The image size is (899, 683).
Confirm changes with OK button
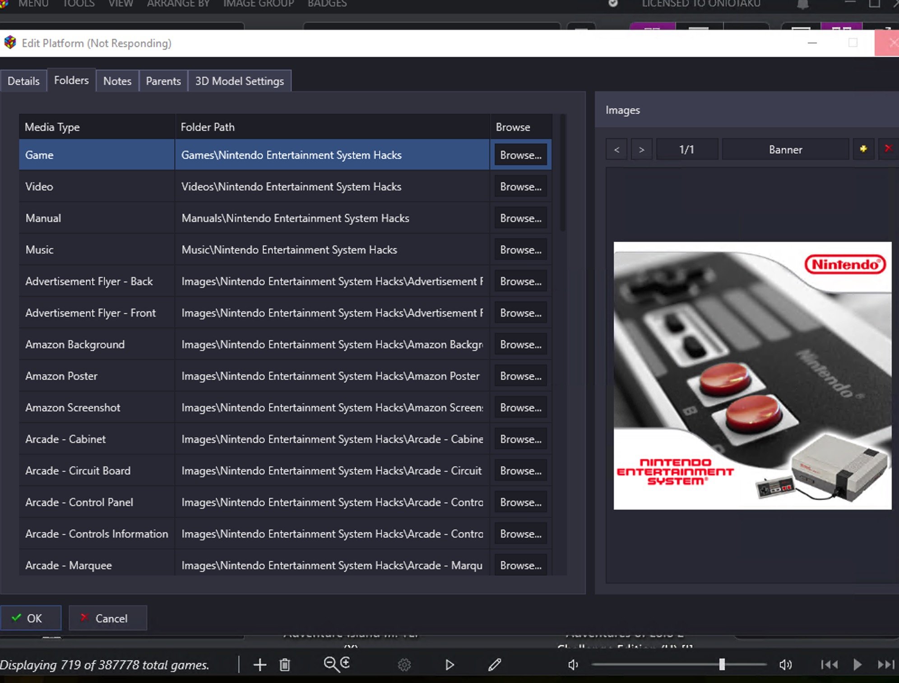(31, 618)
